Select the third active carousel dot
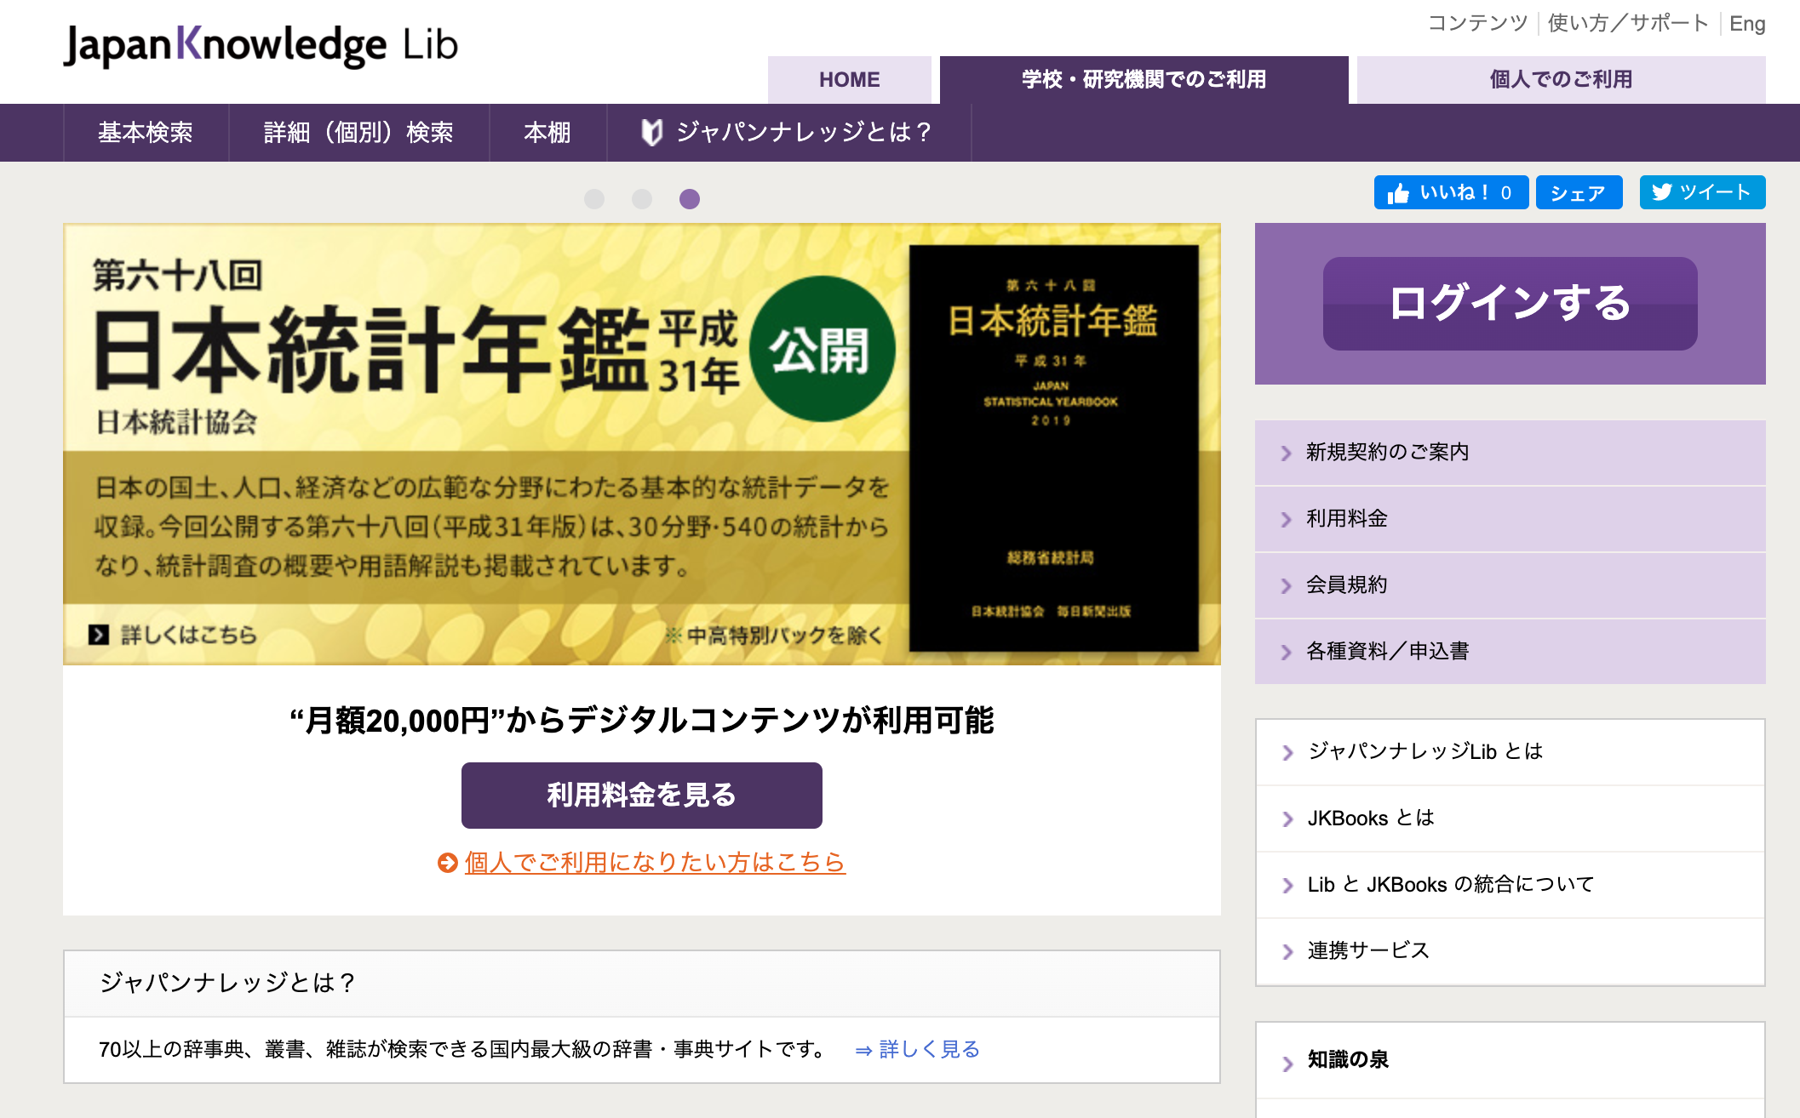Image resolution: width=1800 pixels, height=1118 pixels. tap(690, 199)
